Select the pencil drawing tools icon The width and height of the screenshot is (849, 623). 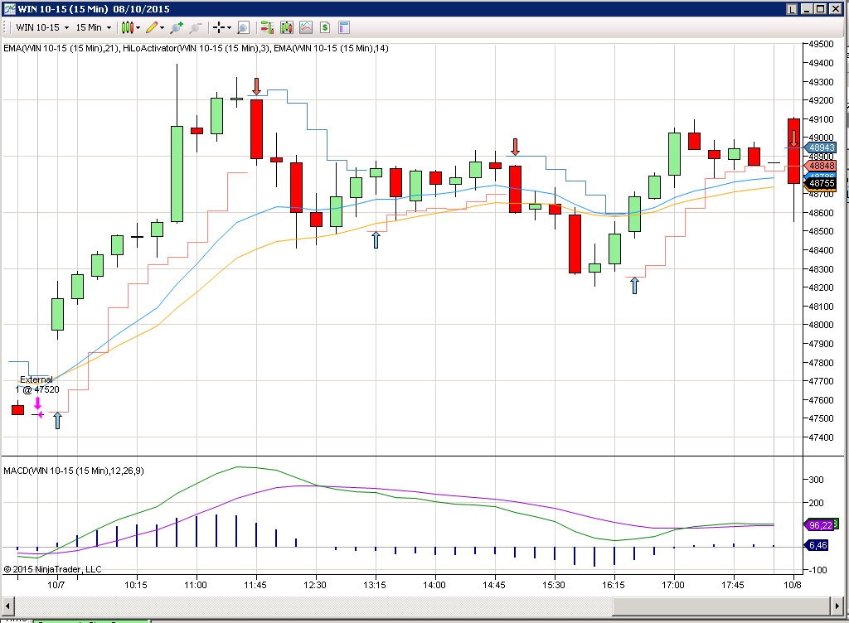152,27
